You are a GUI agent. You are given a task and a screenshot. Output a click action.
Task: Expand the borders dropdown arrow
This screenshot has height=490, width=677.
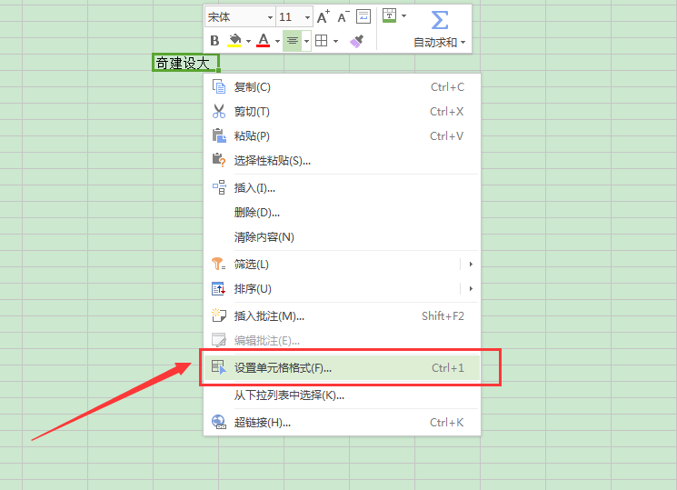pos(335,41)
